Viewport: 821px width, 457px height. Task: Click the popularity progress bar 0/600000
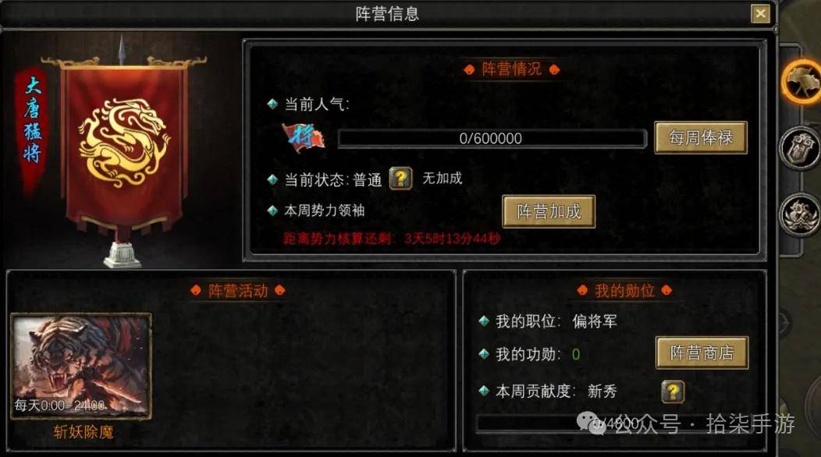point(492,139)
